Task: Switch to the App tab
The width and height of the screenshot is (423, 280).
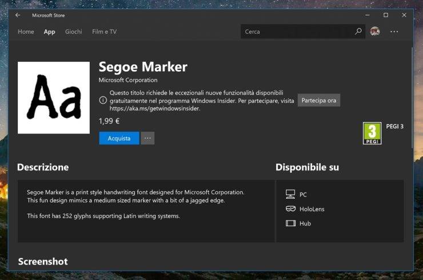Action: (x=49, y=31)
